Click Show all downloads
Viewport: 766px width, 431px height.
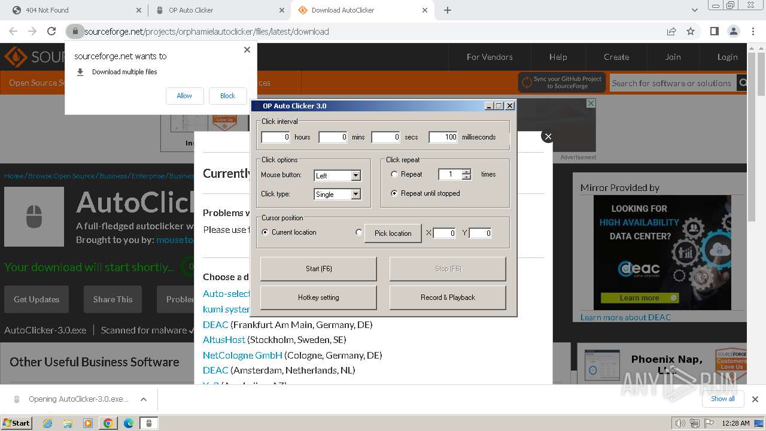pos(722,399)
